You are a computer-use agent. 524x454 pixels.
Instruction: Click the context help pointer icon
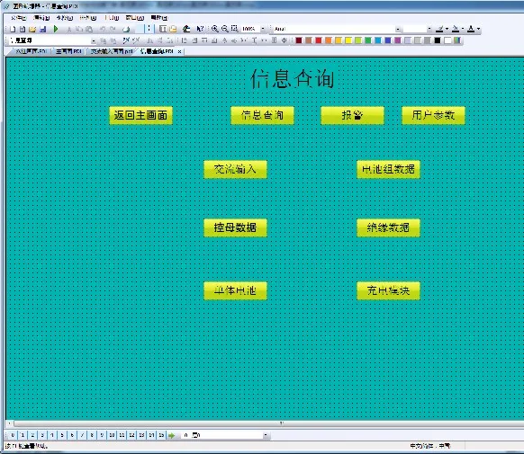pos(200,29)
